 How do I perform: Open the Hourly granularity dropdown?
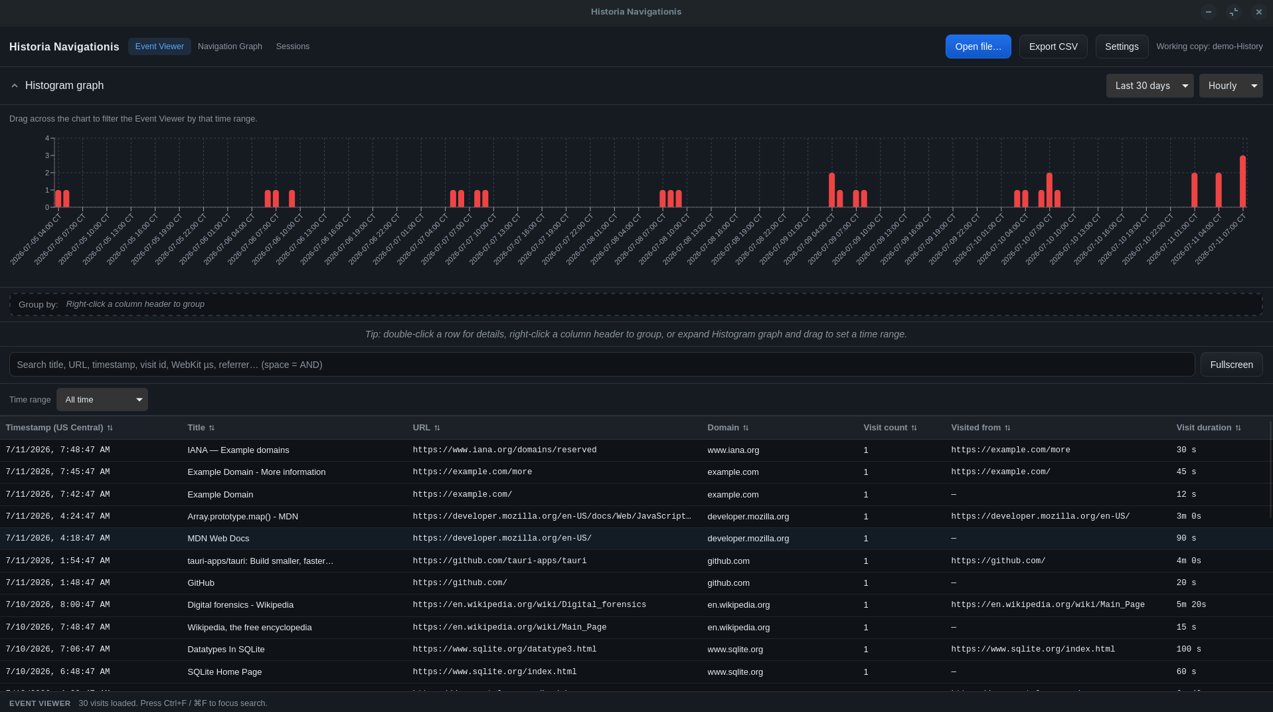coord(1231,86)
